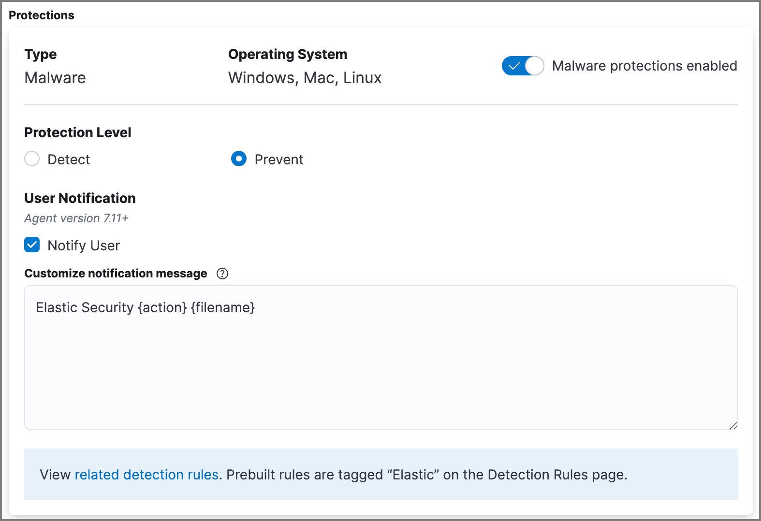Image resolution: width=761 pixels, height=521 pixels.
Task: Click the filled blue radio dot beside Prevent
Action: click(x=239, y=159)
